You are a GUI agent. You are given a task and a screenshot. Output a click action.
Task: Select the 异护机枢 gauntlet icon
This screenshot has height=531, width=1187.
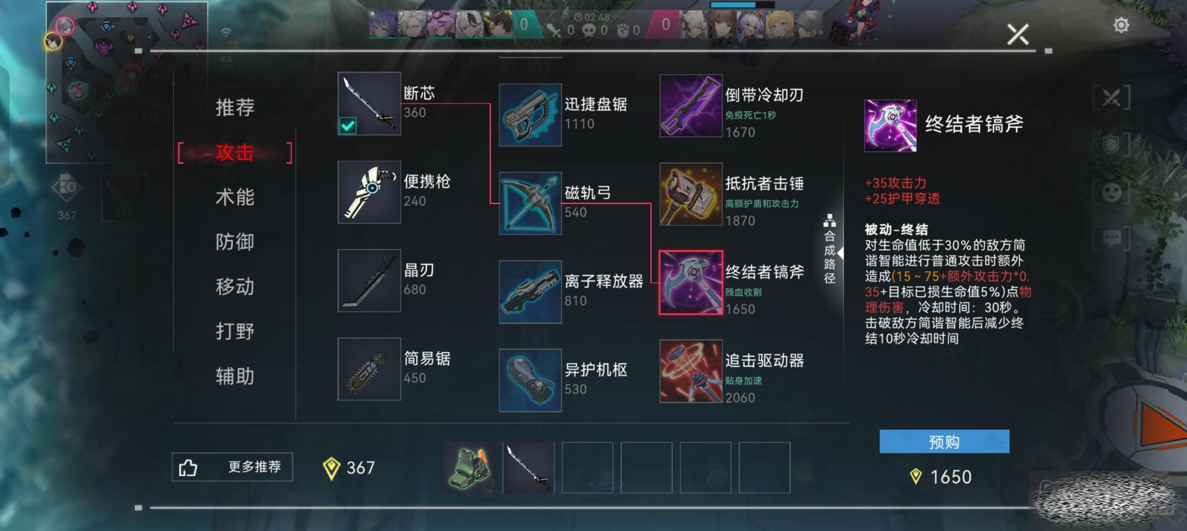530,380
